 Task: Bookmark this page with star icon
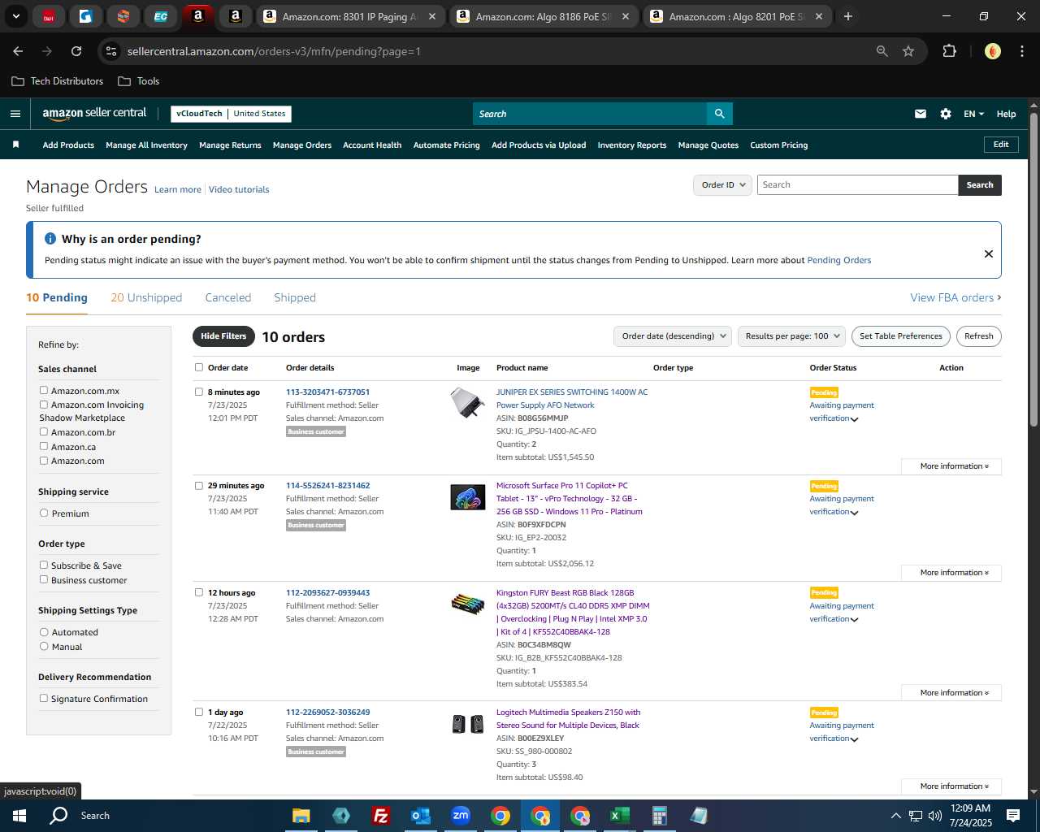908,51
